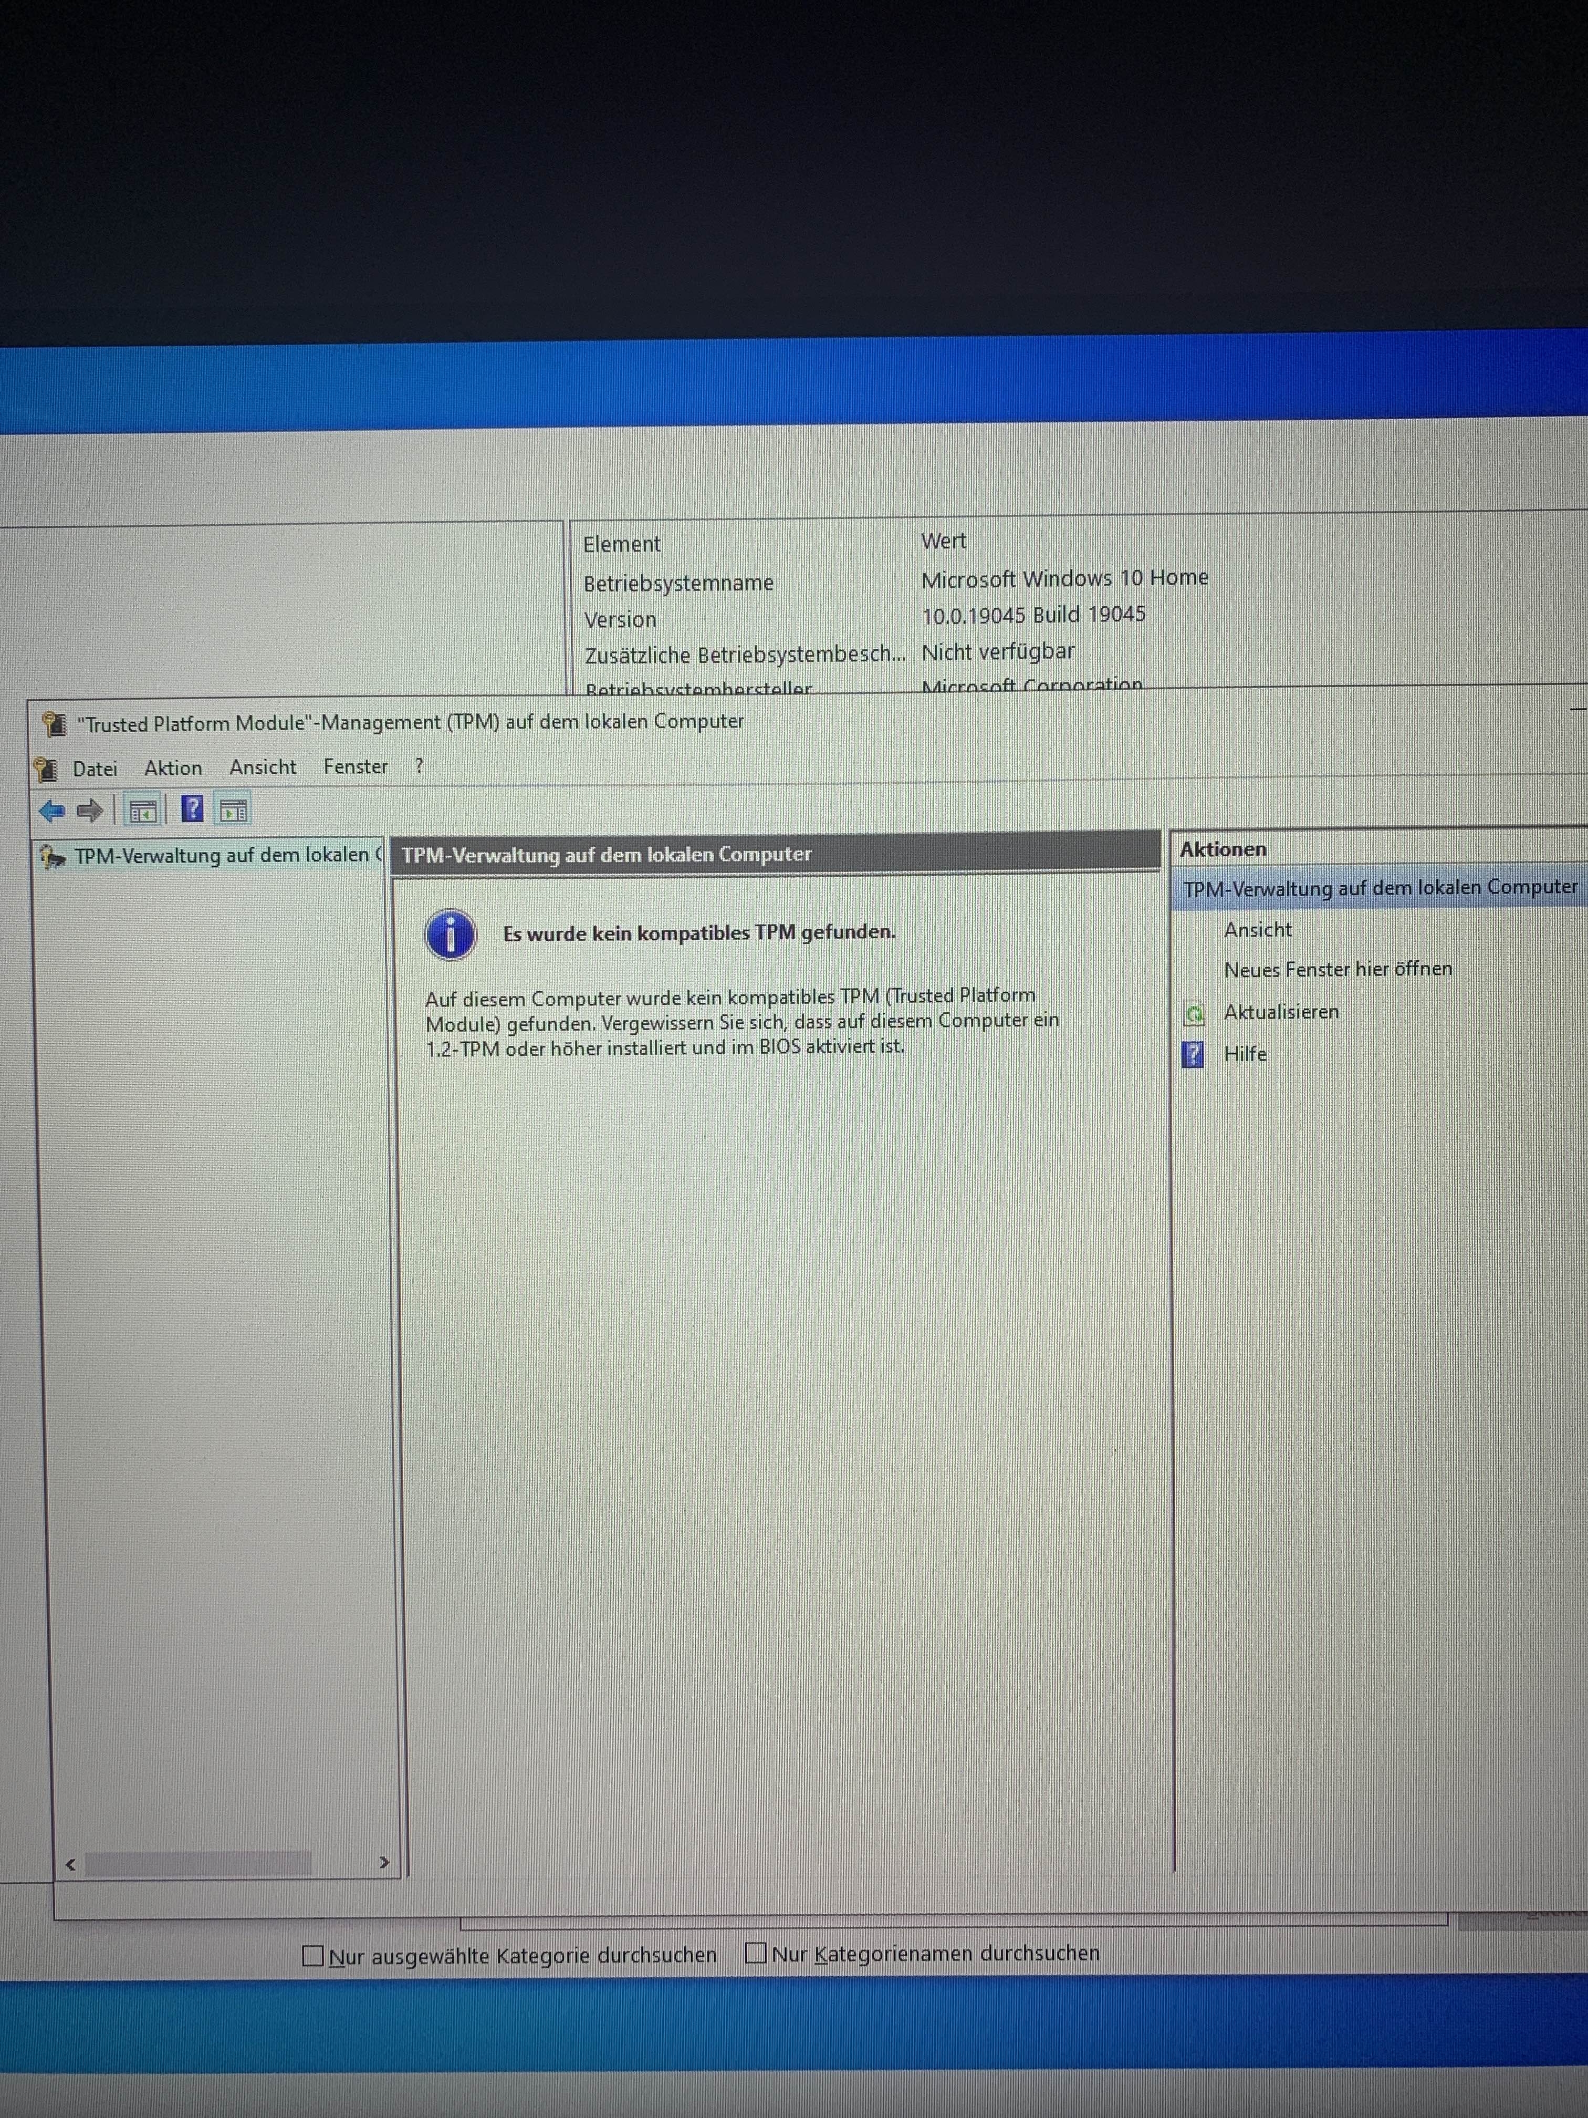
Task: Toggle the console tree pane toolbar icon
Action: coord(143,811)
